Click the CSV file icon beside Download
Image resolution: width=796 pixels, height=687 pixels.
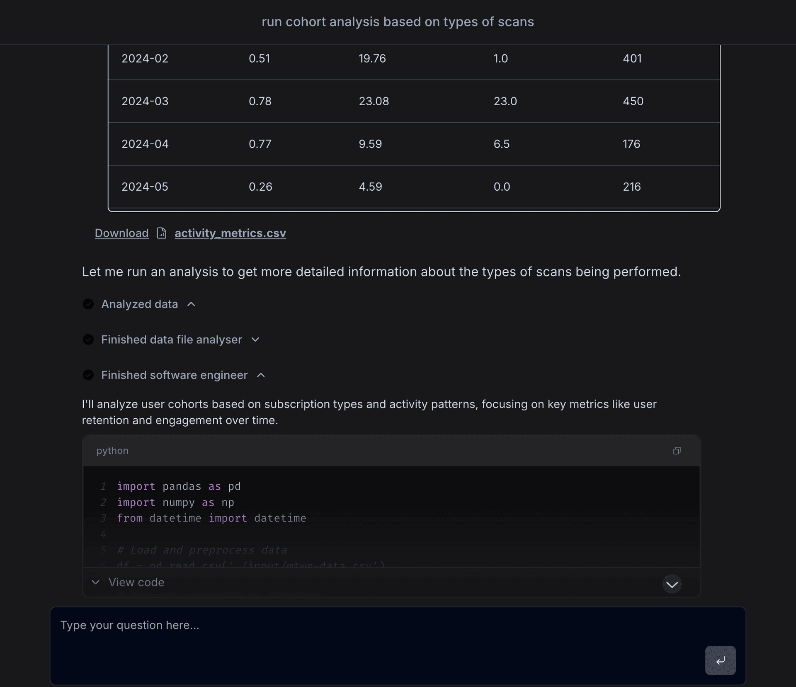[x=161, y=233]
